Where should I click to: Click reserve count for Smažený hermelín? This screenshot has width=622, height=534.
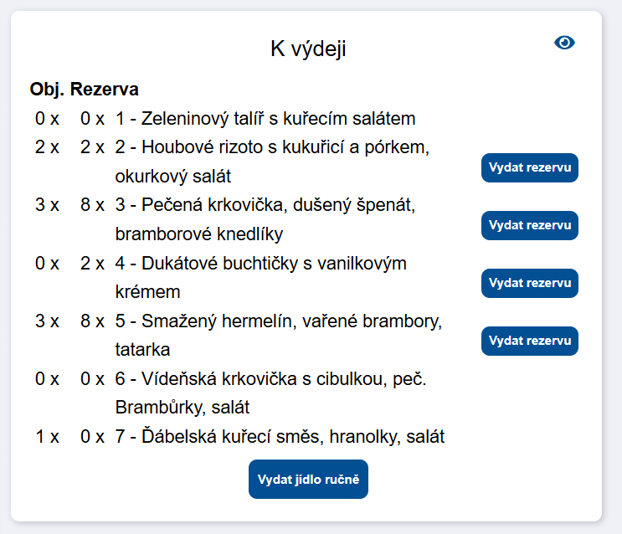click(92, 321)
